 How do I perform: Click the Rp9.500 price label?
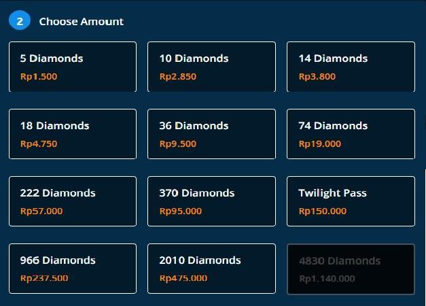[178, 143]
